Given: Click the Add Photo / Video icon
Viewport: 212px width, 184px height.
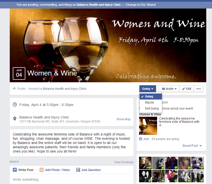Looking at the screenshot, I should (42, 170).
